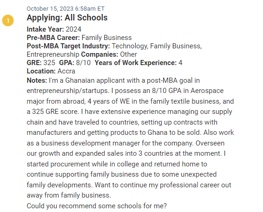
Task: Click the Entrepreneurship industry text
Action: point(53,54)
